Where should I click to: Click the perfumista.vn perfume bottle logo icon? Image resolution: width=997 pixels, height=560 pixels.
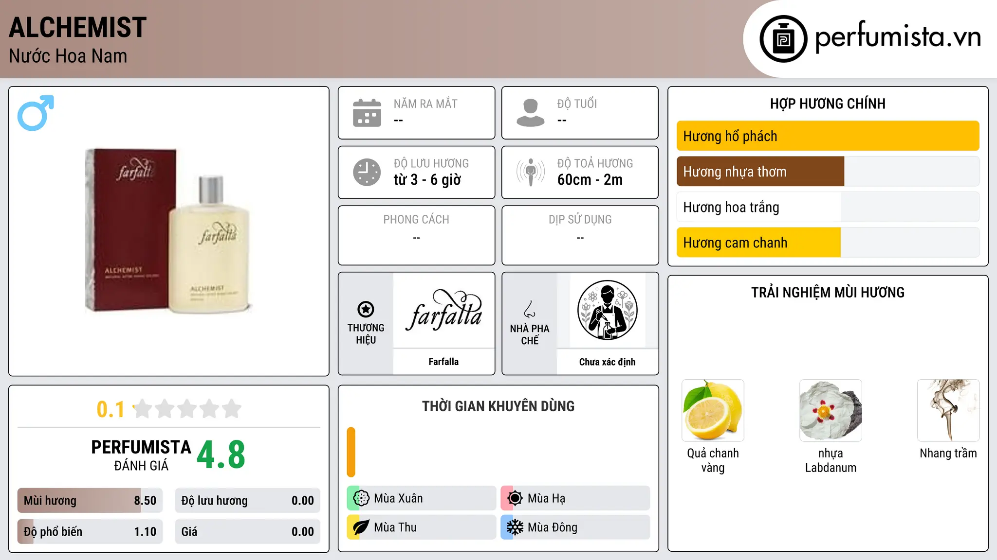(x=783, y=39)
